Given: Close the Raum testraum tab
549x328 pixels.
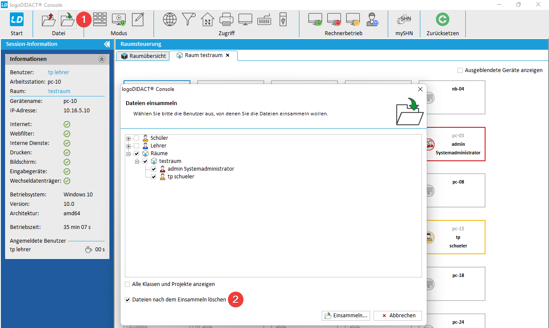Looking at the screenshot, I should point(228,55).
